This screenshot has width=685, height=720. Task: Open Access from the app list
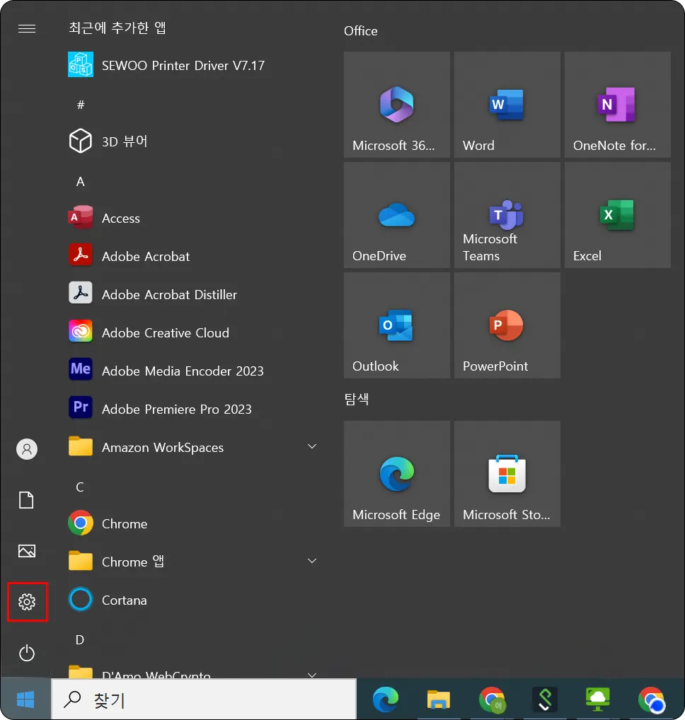click(193, 218)
